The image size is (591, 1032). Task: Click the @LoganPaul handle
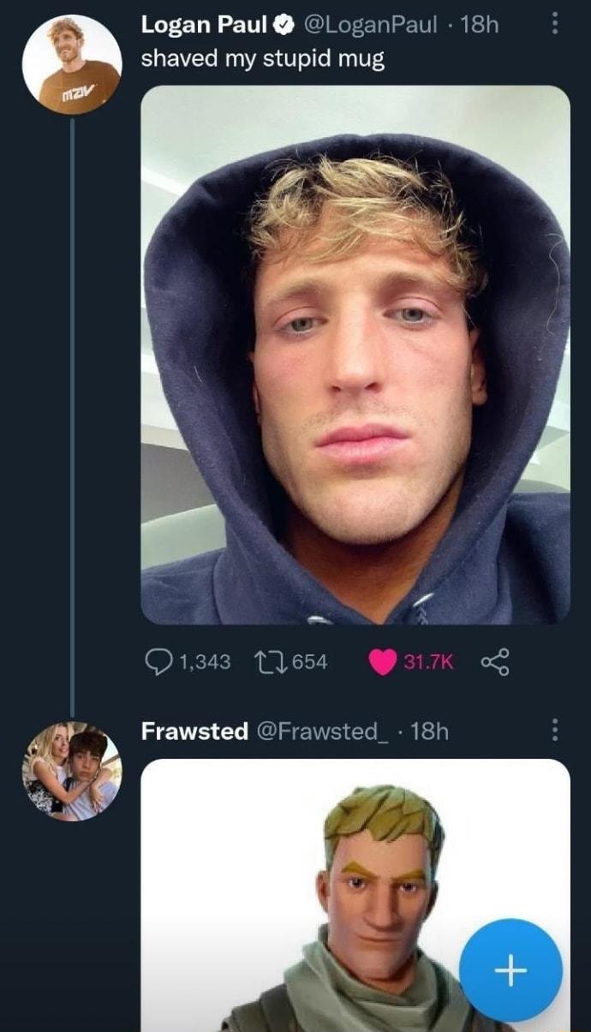[x=368, y=25]
